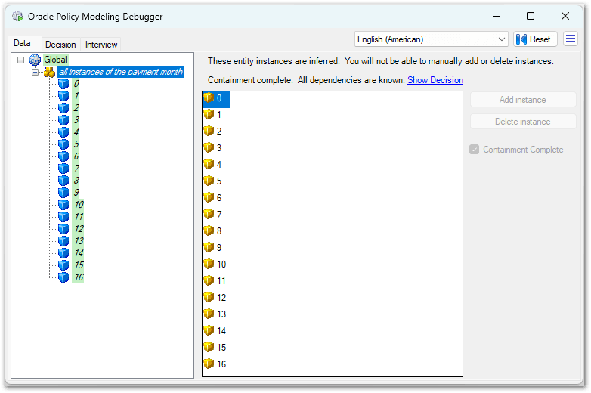Screen dimensions: 591x393
Task: Select 'all instances of the payment month' label
Action: [121, 72]
